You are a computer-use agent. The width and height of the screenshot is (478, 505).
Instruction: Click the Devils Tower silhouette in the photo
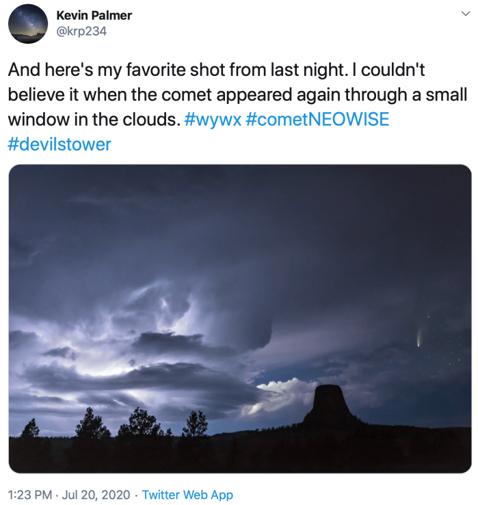coord(333,406)
